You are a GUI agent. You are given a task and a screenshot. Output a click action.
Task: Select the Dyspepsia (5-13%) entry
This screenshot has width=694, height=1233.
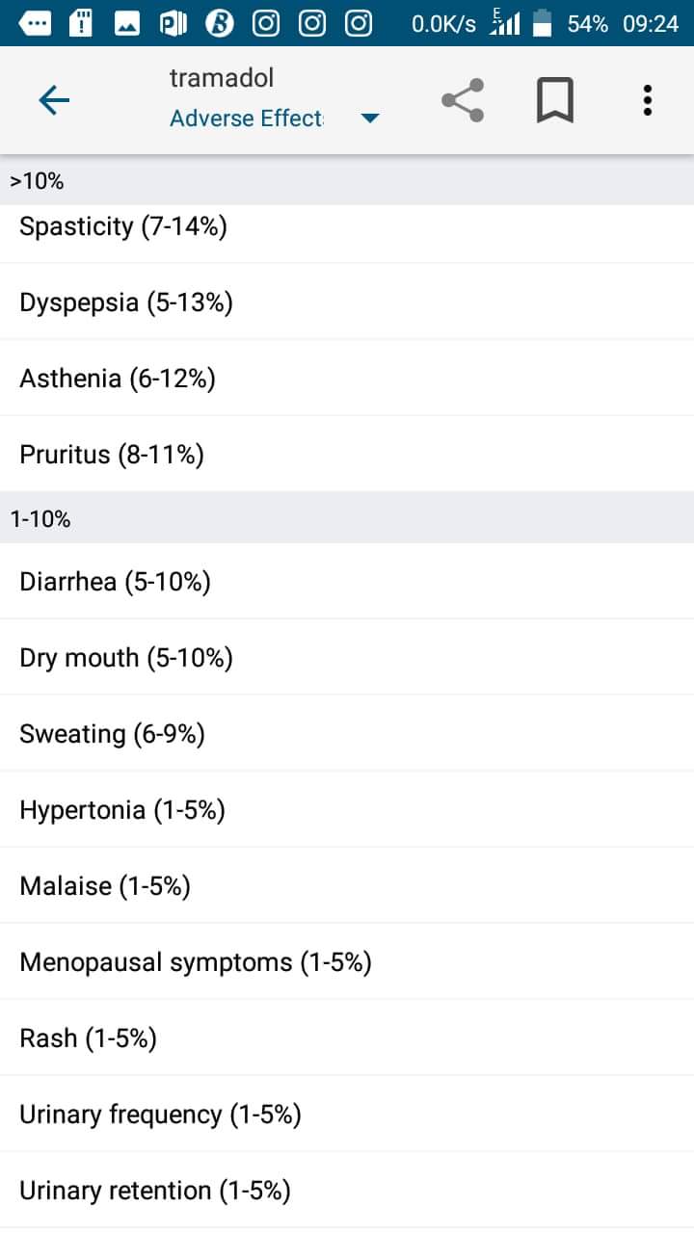126,303
